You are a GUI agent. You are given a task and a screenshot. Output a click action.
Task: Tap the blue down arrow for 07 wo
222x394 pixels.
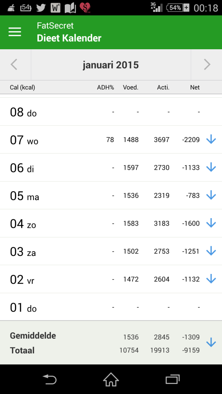point(211,139)
